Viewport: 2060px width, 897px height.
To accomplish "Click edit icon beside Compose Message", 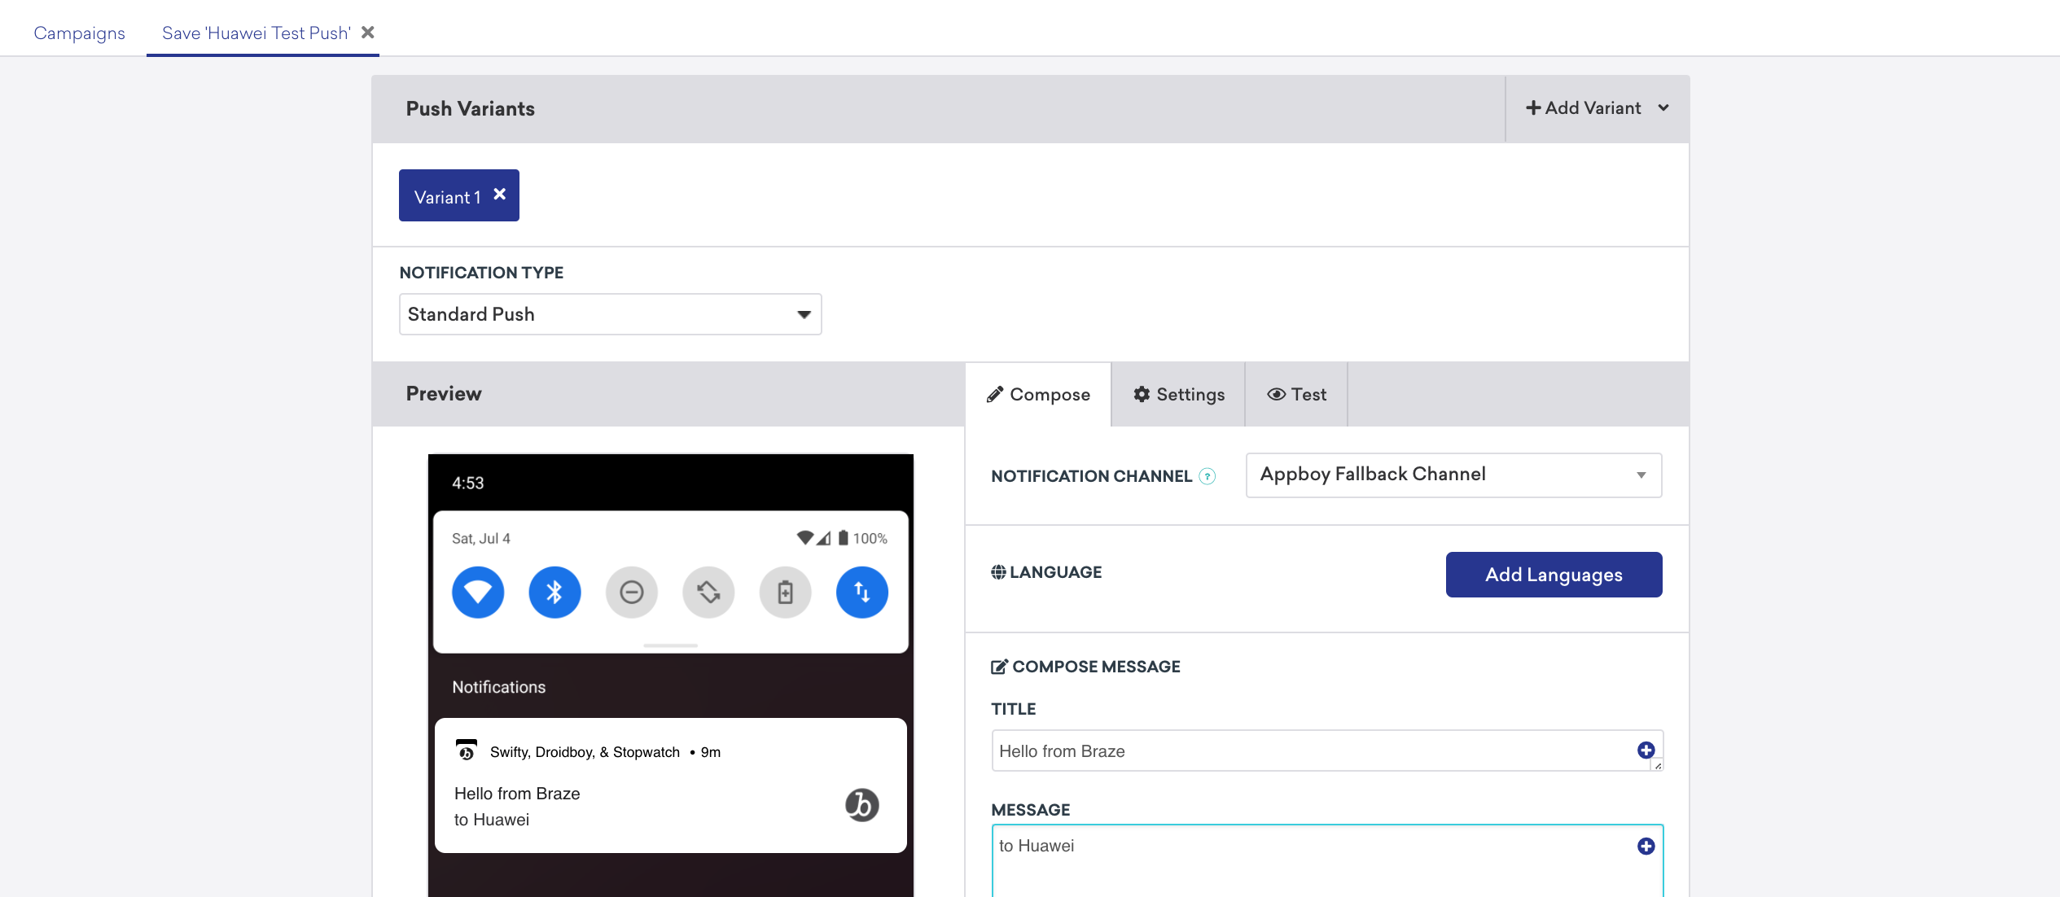I will [x=999, y=667].
